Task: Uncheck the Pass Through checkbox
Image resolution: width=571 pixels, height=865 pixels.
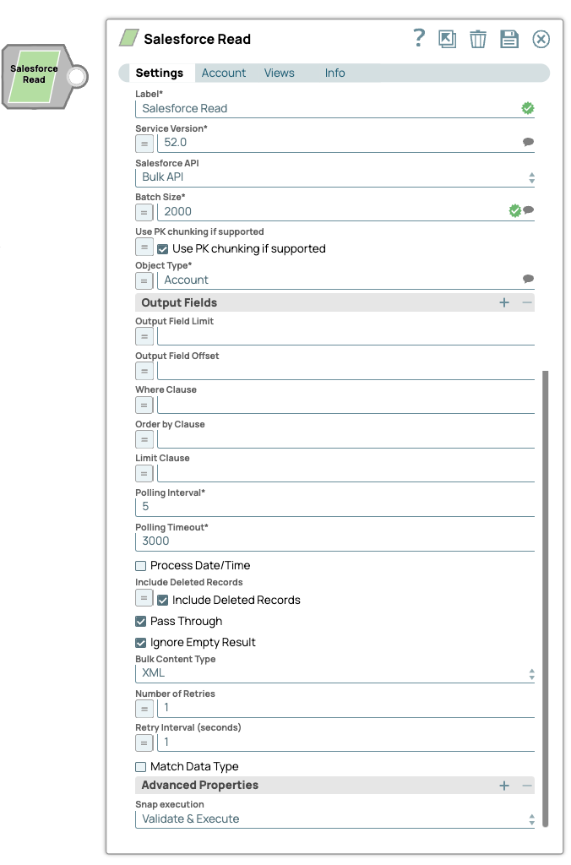Action: 141,621
